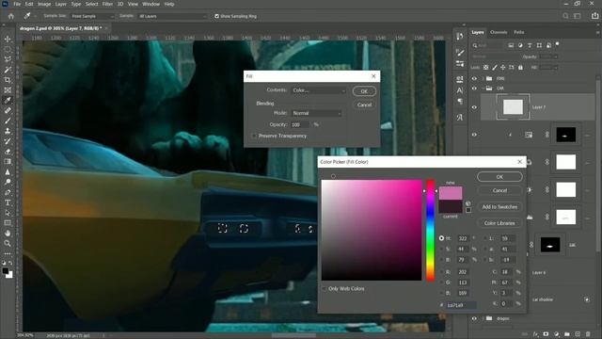Viewport: 602px width, 339px height.
Task: Switch to the Channels tab
Action: click(499, 32)
